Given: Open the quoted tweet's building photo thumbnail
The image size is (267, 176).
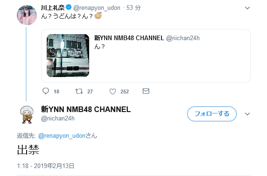Looking at the screenshot, I should click(68, 56).
